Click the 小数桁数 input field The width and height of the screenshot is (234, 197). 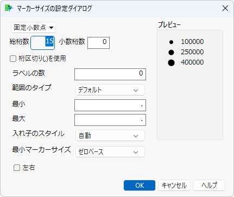[98, 43]
